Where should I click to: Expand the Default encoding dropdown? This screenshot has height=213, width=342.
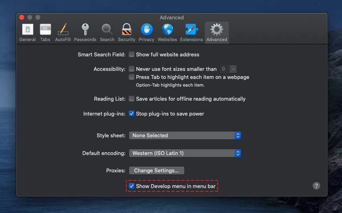[185, 153]
